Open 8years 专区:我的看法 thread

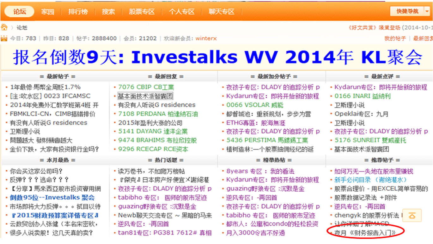[x=260, y=171]
